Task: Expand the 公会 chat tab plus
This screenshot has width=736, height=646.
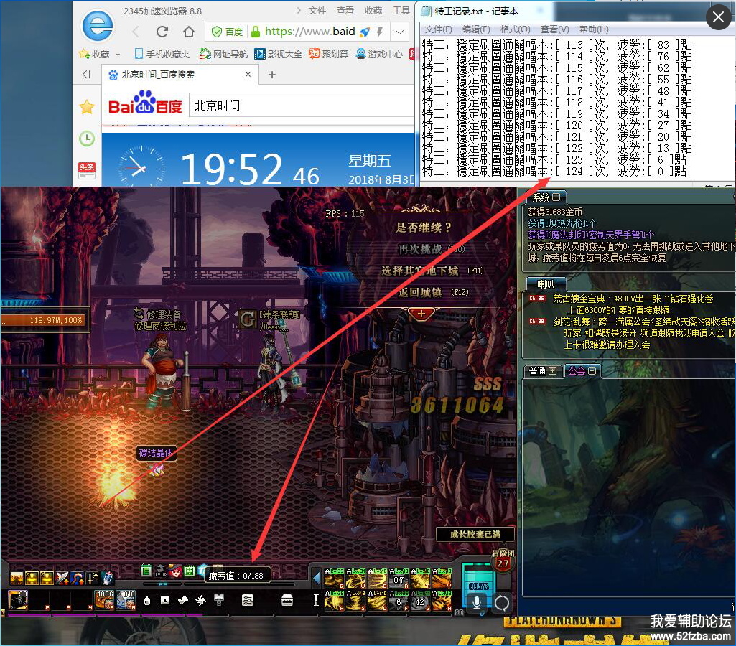Action: click(592, 371)
